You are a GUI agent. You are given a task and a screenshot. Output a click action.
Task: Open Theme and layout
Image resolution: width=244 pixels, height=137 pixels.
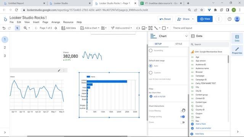[x=183, y=28]
